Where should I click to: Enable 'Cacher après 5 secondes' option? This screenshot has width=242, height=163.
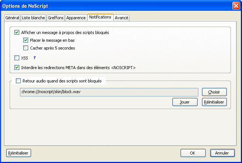(26, 48)
